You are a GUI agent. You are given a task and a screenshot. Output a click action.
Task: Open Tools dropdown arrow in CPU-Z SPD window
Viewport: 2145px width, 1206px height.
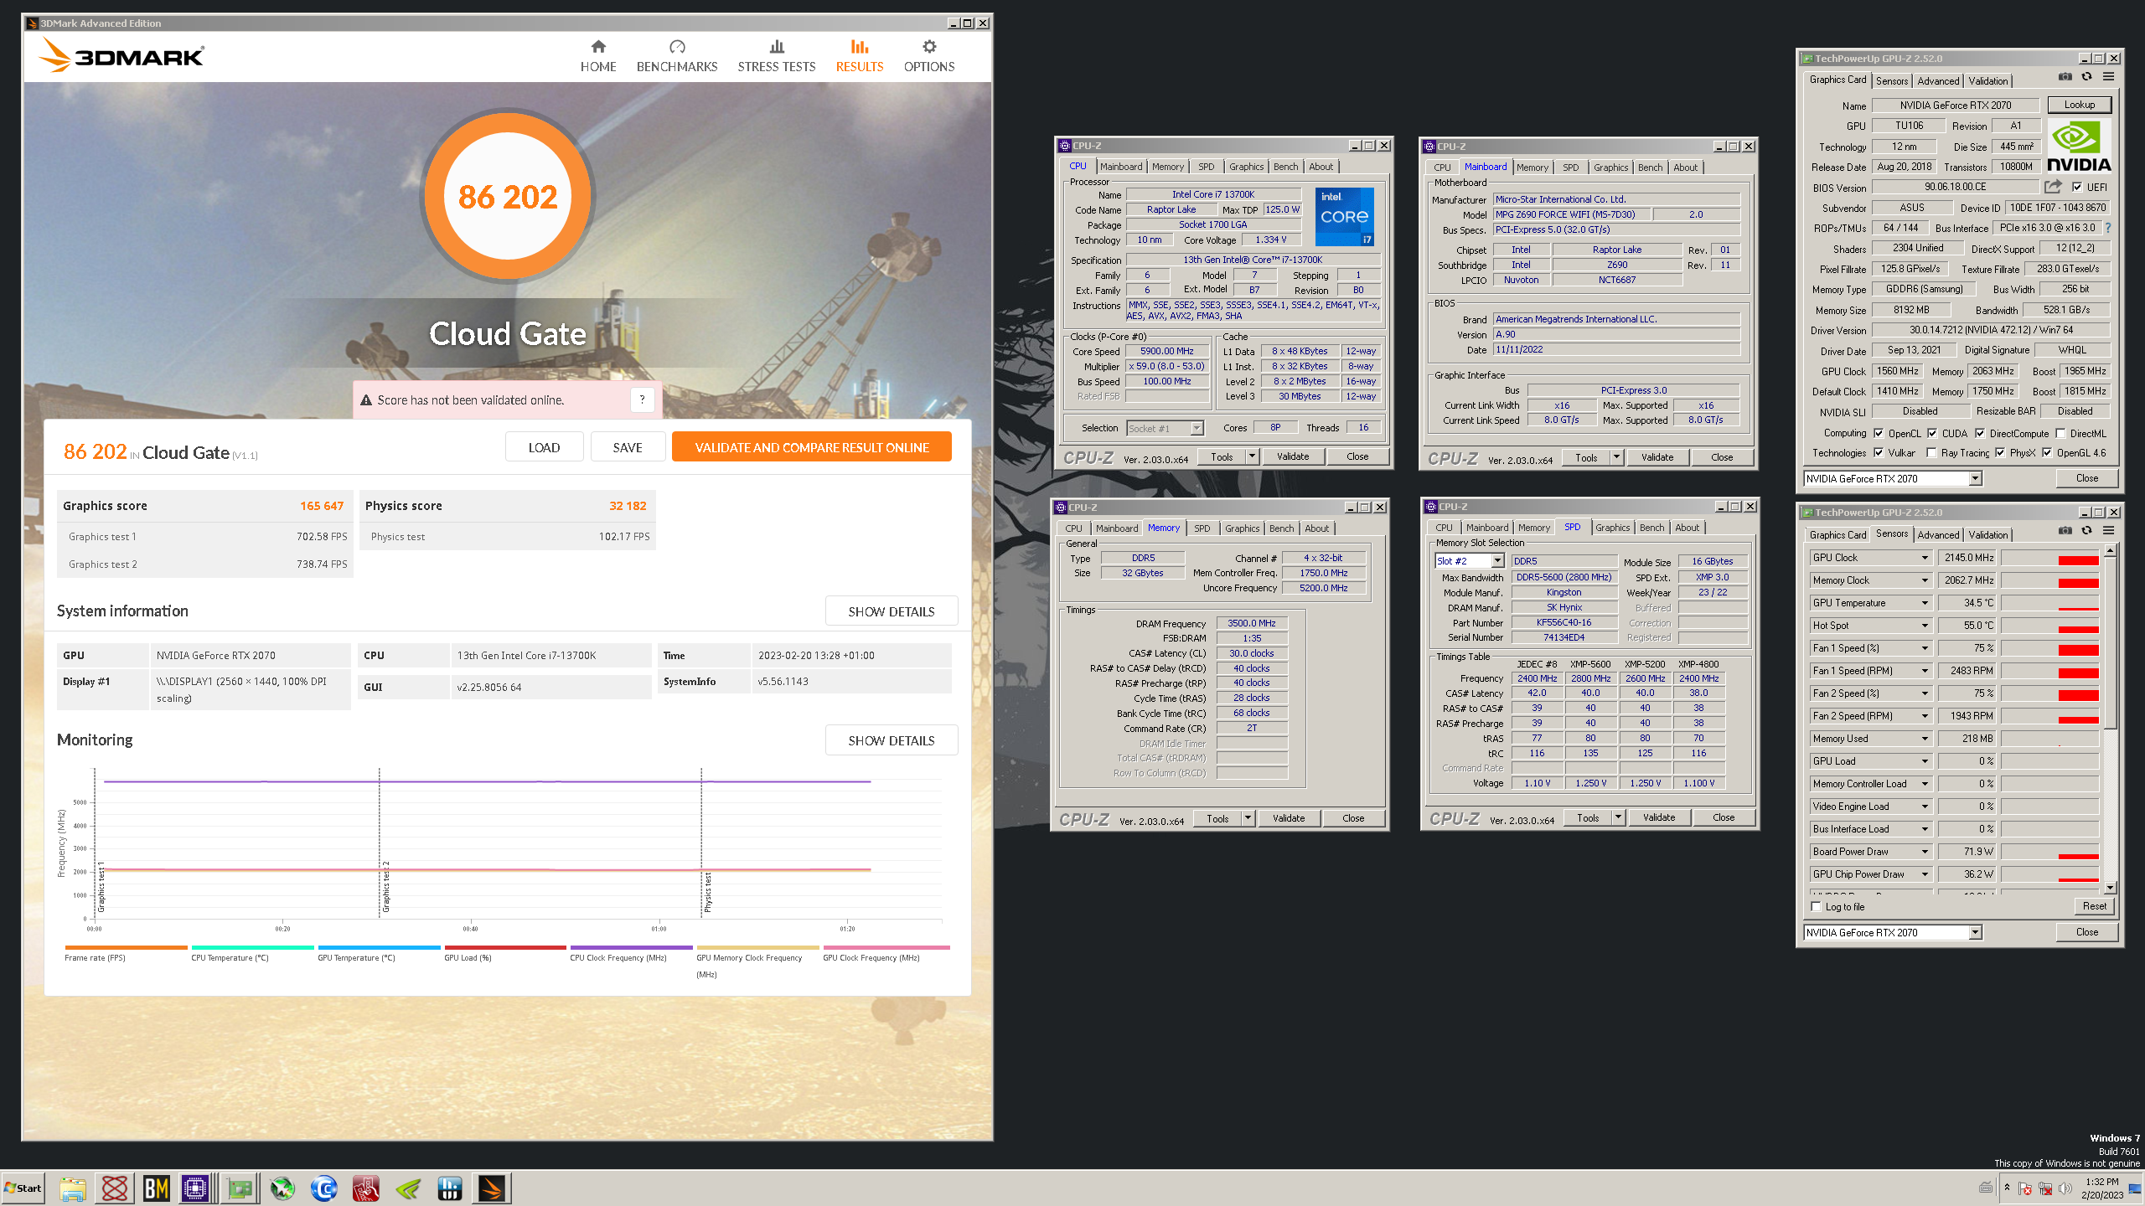click(x=1618, y=817)
